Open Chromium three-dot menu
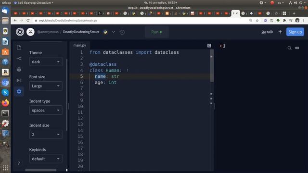The height and width of the screenshot is (173, 308). (x=304, y=20)
